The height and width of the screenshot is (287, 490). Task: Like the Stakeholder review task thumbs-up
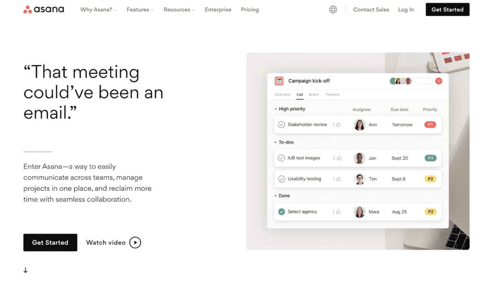tap(338, 125)
